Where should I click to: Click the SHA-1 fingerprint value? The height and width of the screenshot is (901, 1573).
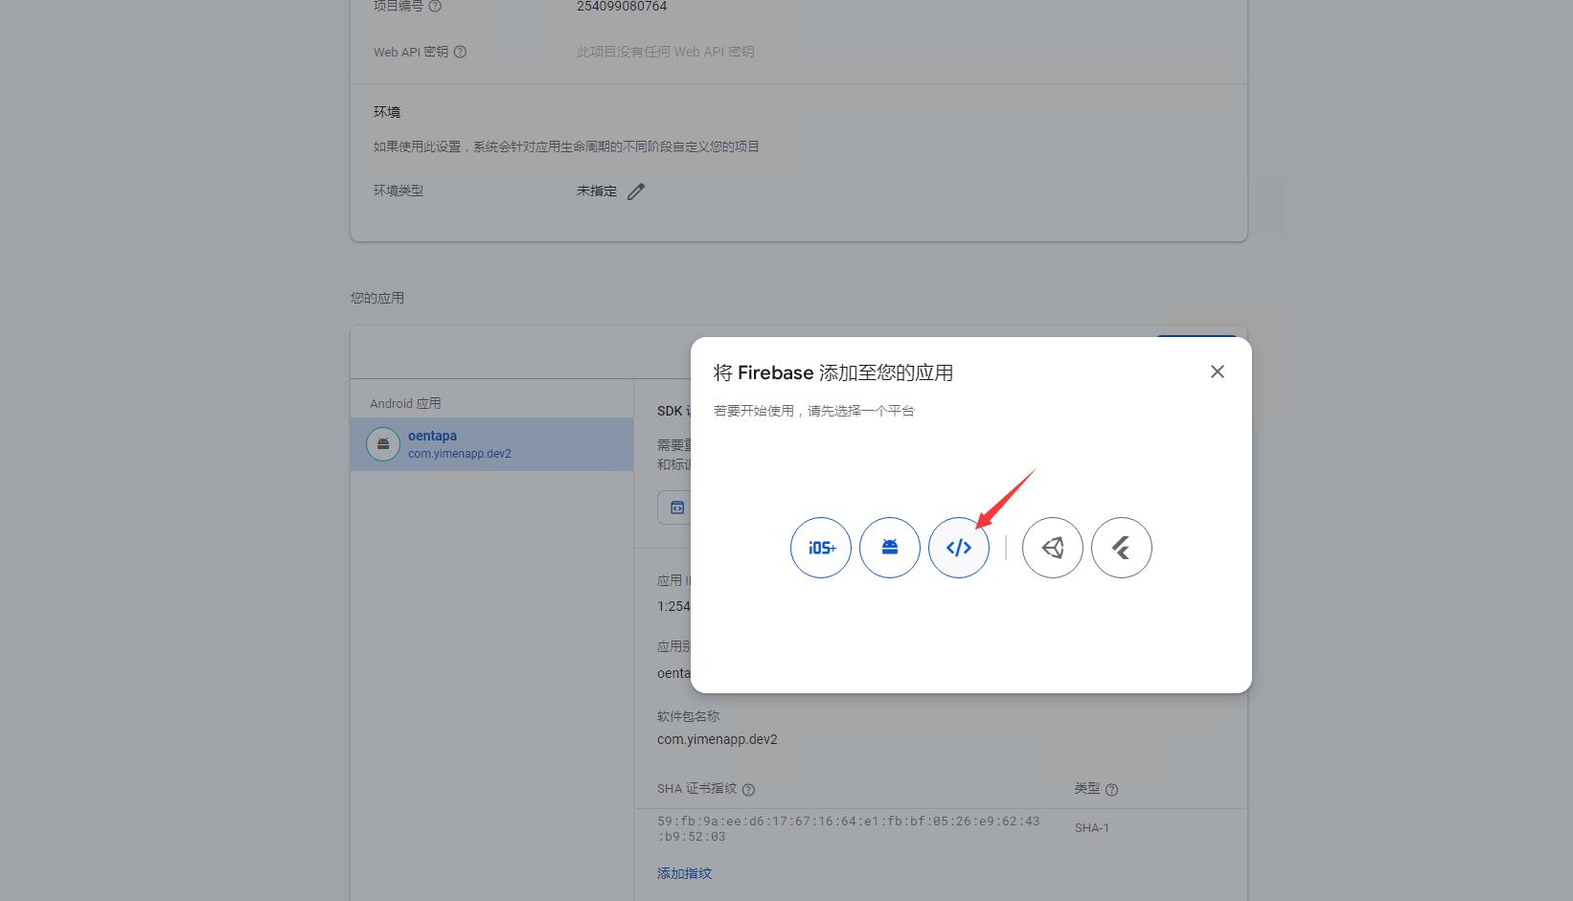849,828
